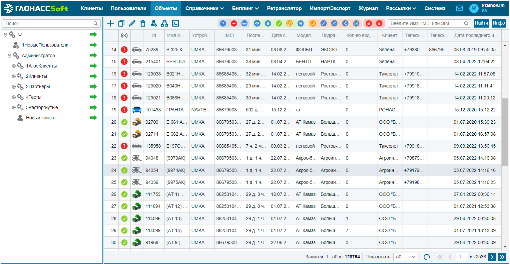The height and width of the screenshot is (264, 510).
Task: Collapse the Администратор tree node
Action: point(9,56)
